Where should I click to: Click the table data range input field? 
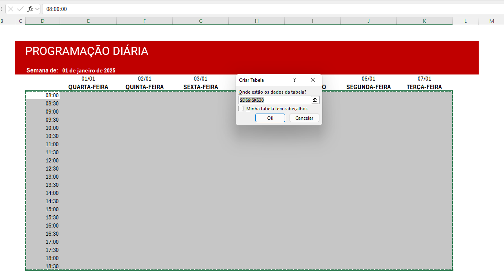coord(274,100)
